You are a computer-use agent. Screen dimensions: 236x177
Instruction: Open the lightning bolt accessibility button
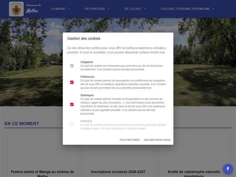[228, 169]
